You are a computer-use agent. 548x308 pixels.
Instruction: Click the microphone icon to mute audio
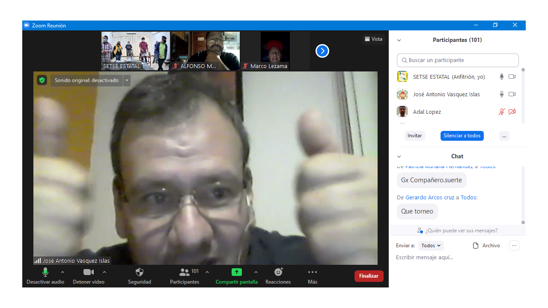coord(45,272)
